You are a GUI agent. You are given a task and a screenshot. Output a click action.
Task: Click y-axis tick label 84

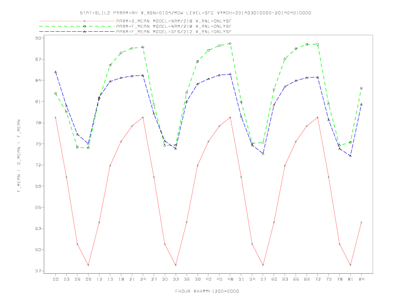click(x=38, y=80)
